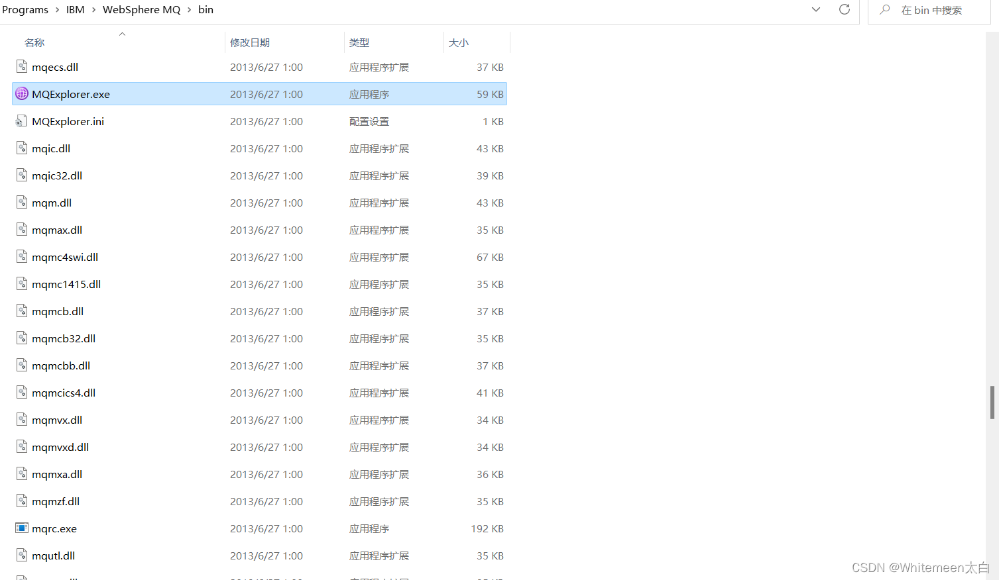The width and height of the screenshot is (999, 580).
Task: Go to WebSphere MQ folder in breadcrumb
Action: [141, 10]
